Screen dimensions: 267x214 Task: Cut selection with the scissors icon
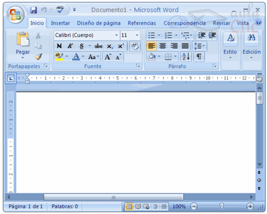coord(38,36)
